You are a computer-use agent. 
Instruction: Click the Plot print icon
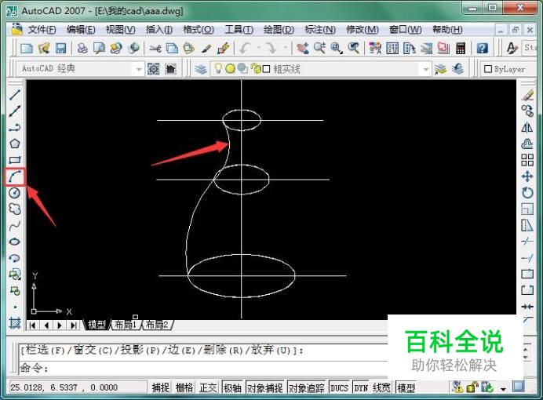[82, 48]
